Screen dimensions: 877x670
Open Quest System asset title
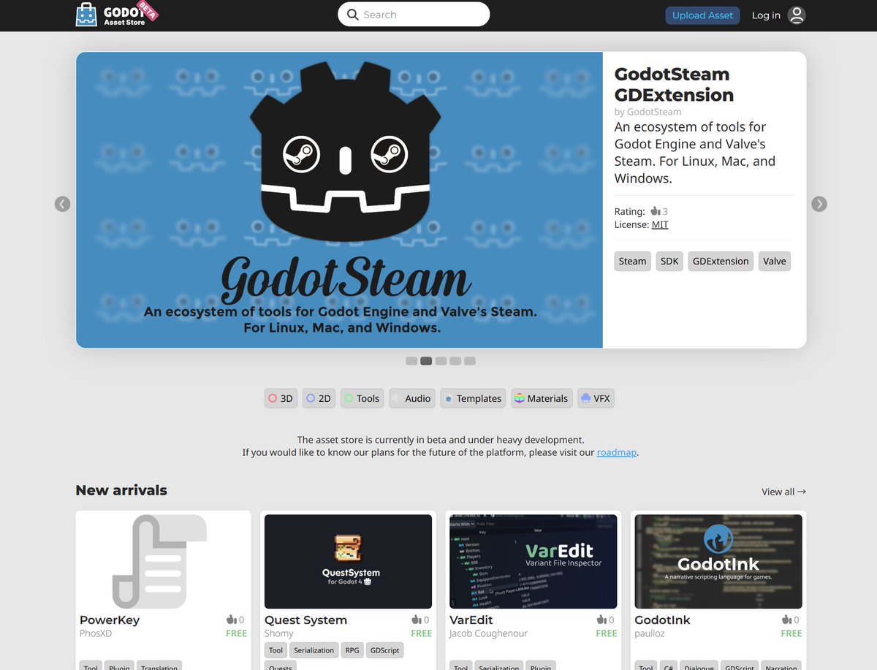coord(305,620)
